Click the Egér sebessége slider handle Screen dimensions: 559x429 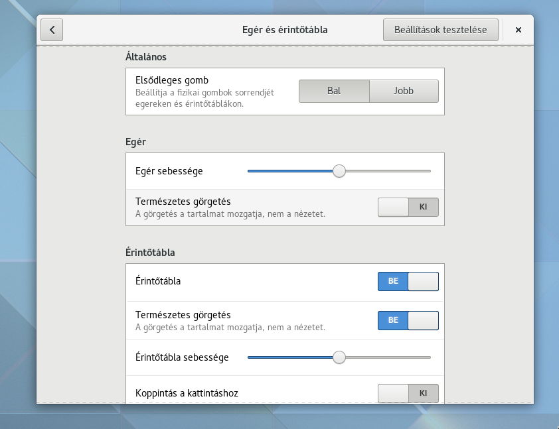click(339, 171)
